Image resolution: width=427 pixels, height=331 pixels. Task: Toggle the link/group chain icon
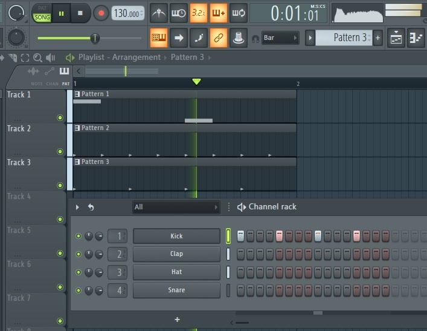tap(219, 38)
